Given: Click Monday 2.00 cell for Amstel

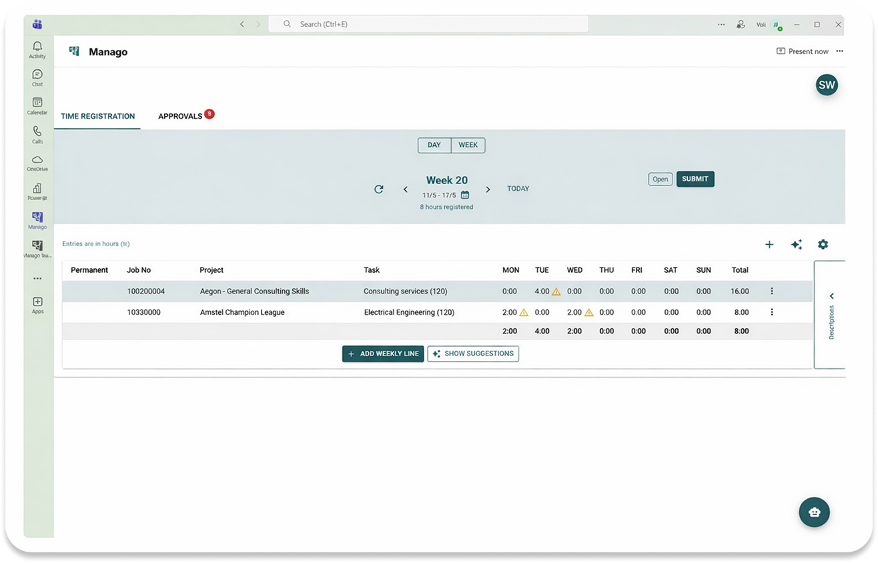Looking at the screenshot, I should tap(510, 312).
